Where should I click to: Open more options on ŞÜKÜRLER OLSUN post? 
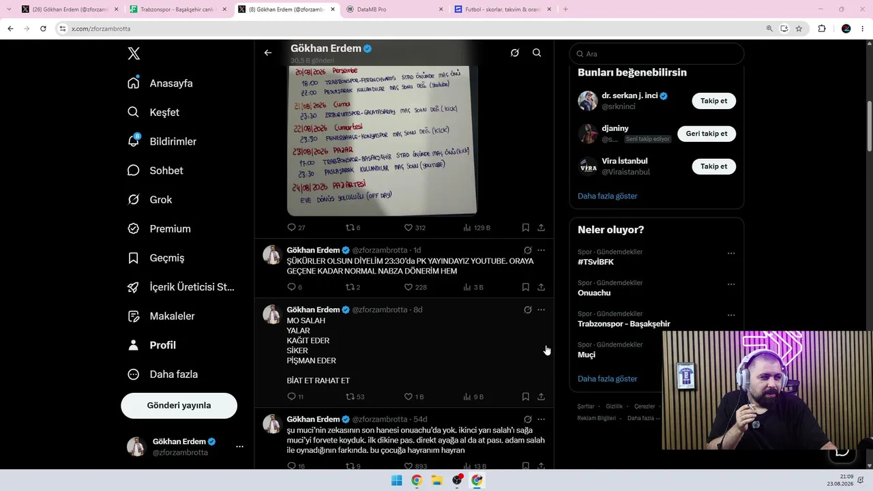point(541,250)
